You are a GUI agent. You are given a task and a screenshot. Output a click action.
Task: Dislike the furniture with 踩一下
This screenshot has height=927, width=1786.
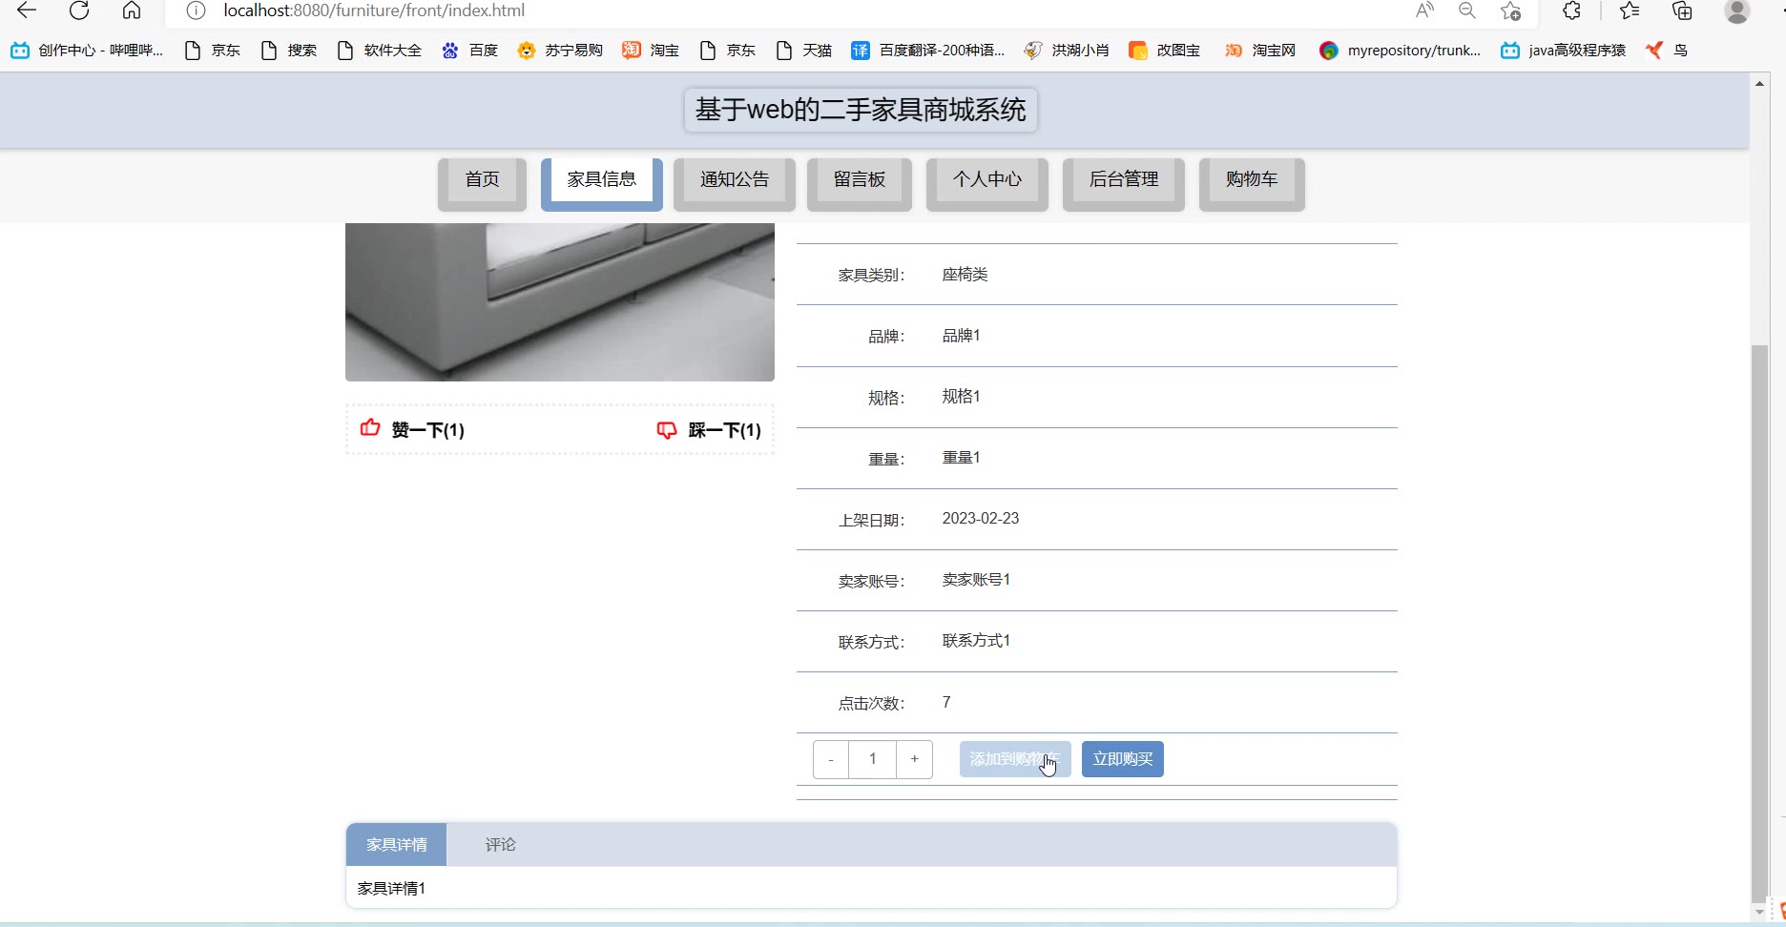709,430
